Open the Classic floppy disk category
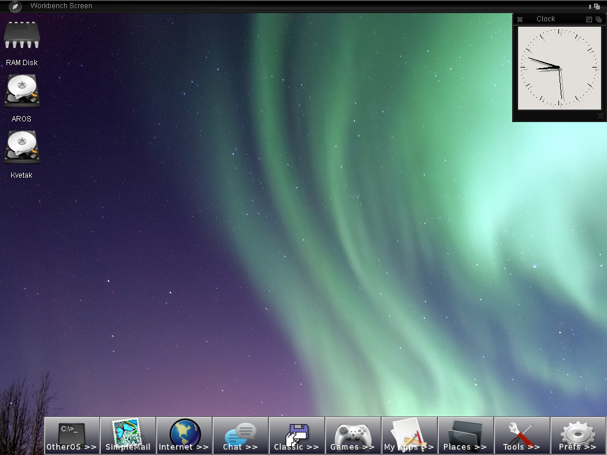Screen dimensions: 607x455 coord(296,435)
